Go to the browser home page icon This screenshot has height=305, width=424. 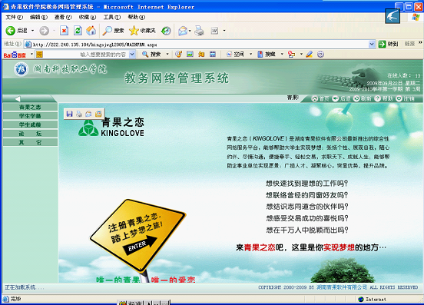coord(91,31)
